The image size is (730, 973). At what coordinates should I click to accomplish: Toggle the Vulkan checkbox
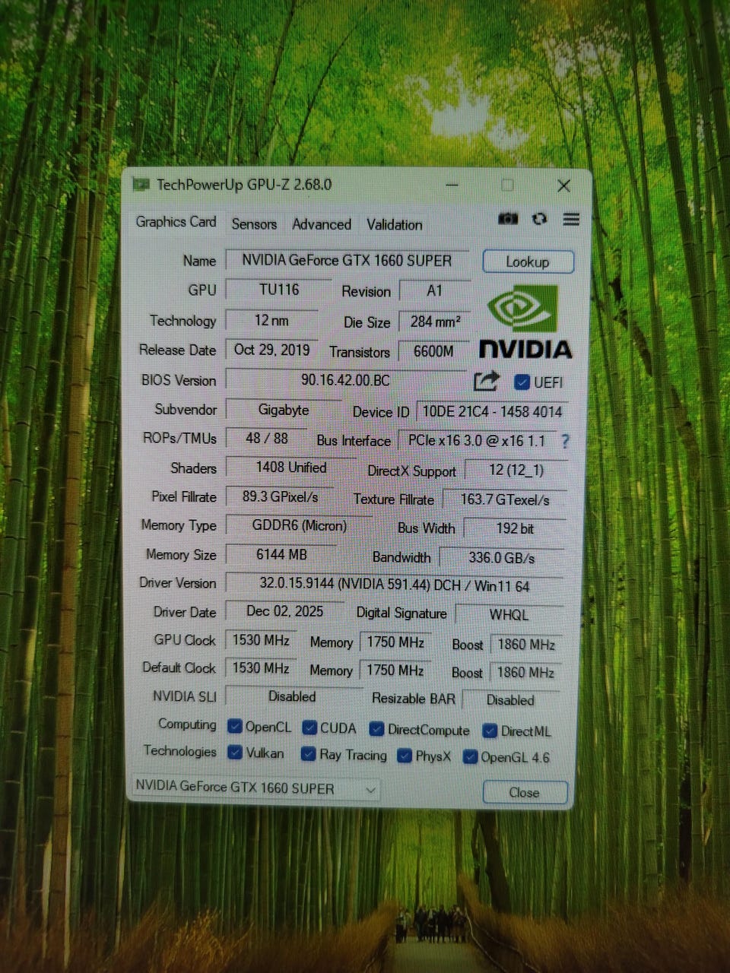pyautogui.click(x=235, y=753)
